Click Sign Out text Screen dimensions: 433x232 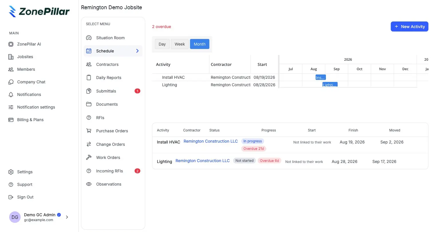point(25,197)
